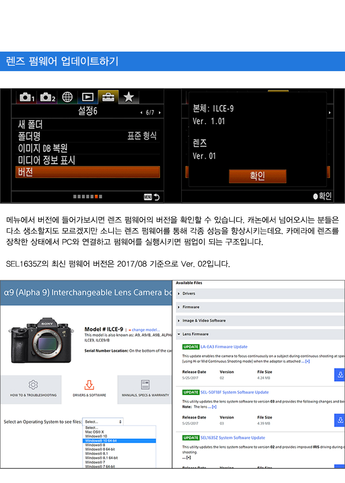Download the SEL-50F18F software file
345x483 pixels.
pos(340,420)
